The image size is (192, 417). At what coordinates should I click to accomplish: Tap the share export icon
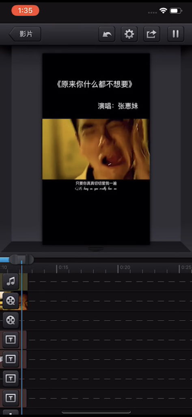(152, 34)
